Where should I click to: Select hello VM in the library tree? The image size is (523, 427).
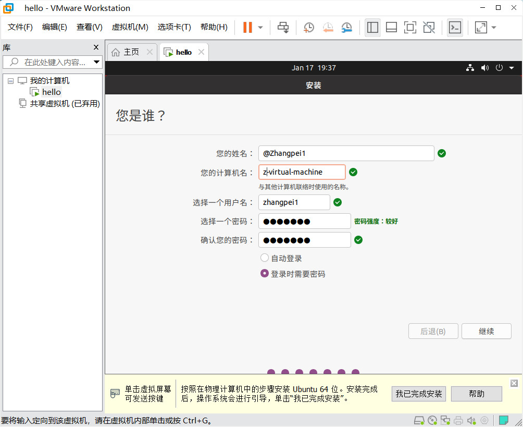[x=52, y=92]
